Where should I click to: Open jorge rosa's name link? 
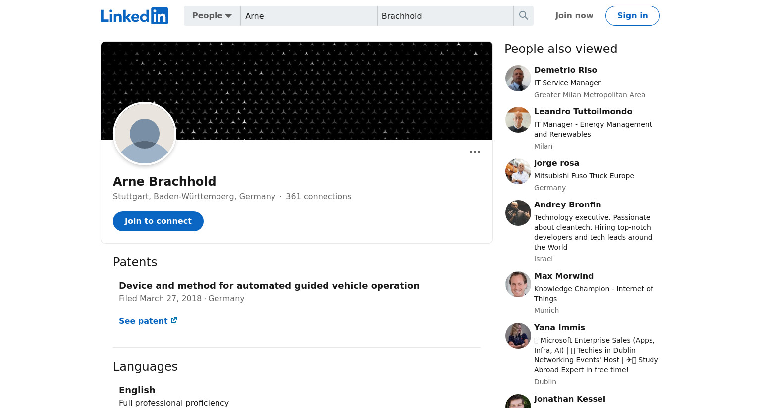click(556, 163)
